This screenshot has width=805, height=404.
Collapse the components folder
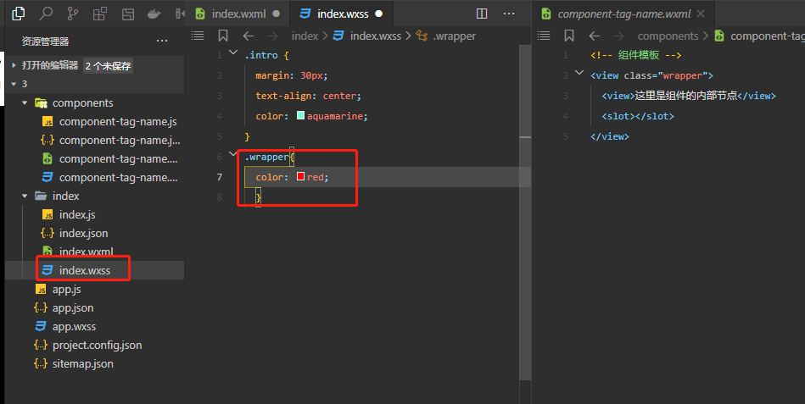(25, 103)
